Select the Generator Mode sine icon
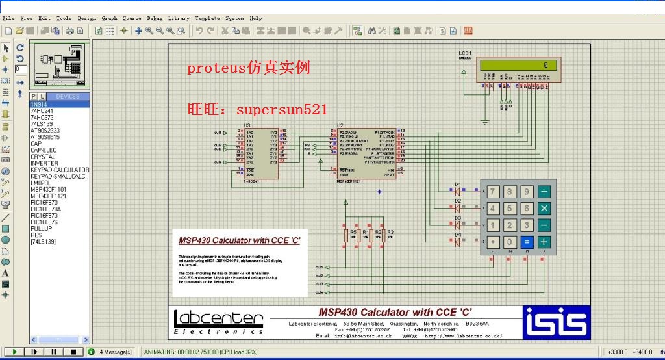This screenshot has height=360, width=665. [x=5, y=172]
